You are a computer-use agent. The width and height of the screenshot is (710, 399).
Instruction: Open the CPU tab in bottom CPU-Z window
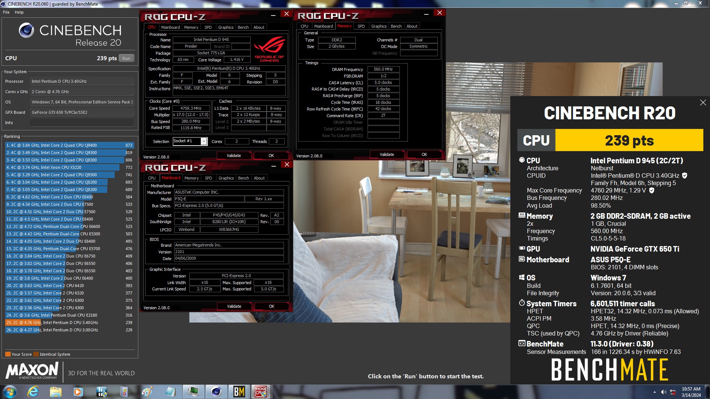pyautogui.click(x=152, y=178)
